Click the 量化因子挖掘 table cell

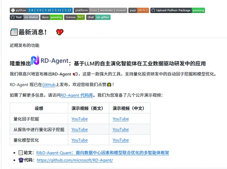(x=39, y=119)
